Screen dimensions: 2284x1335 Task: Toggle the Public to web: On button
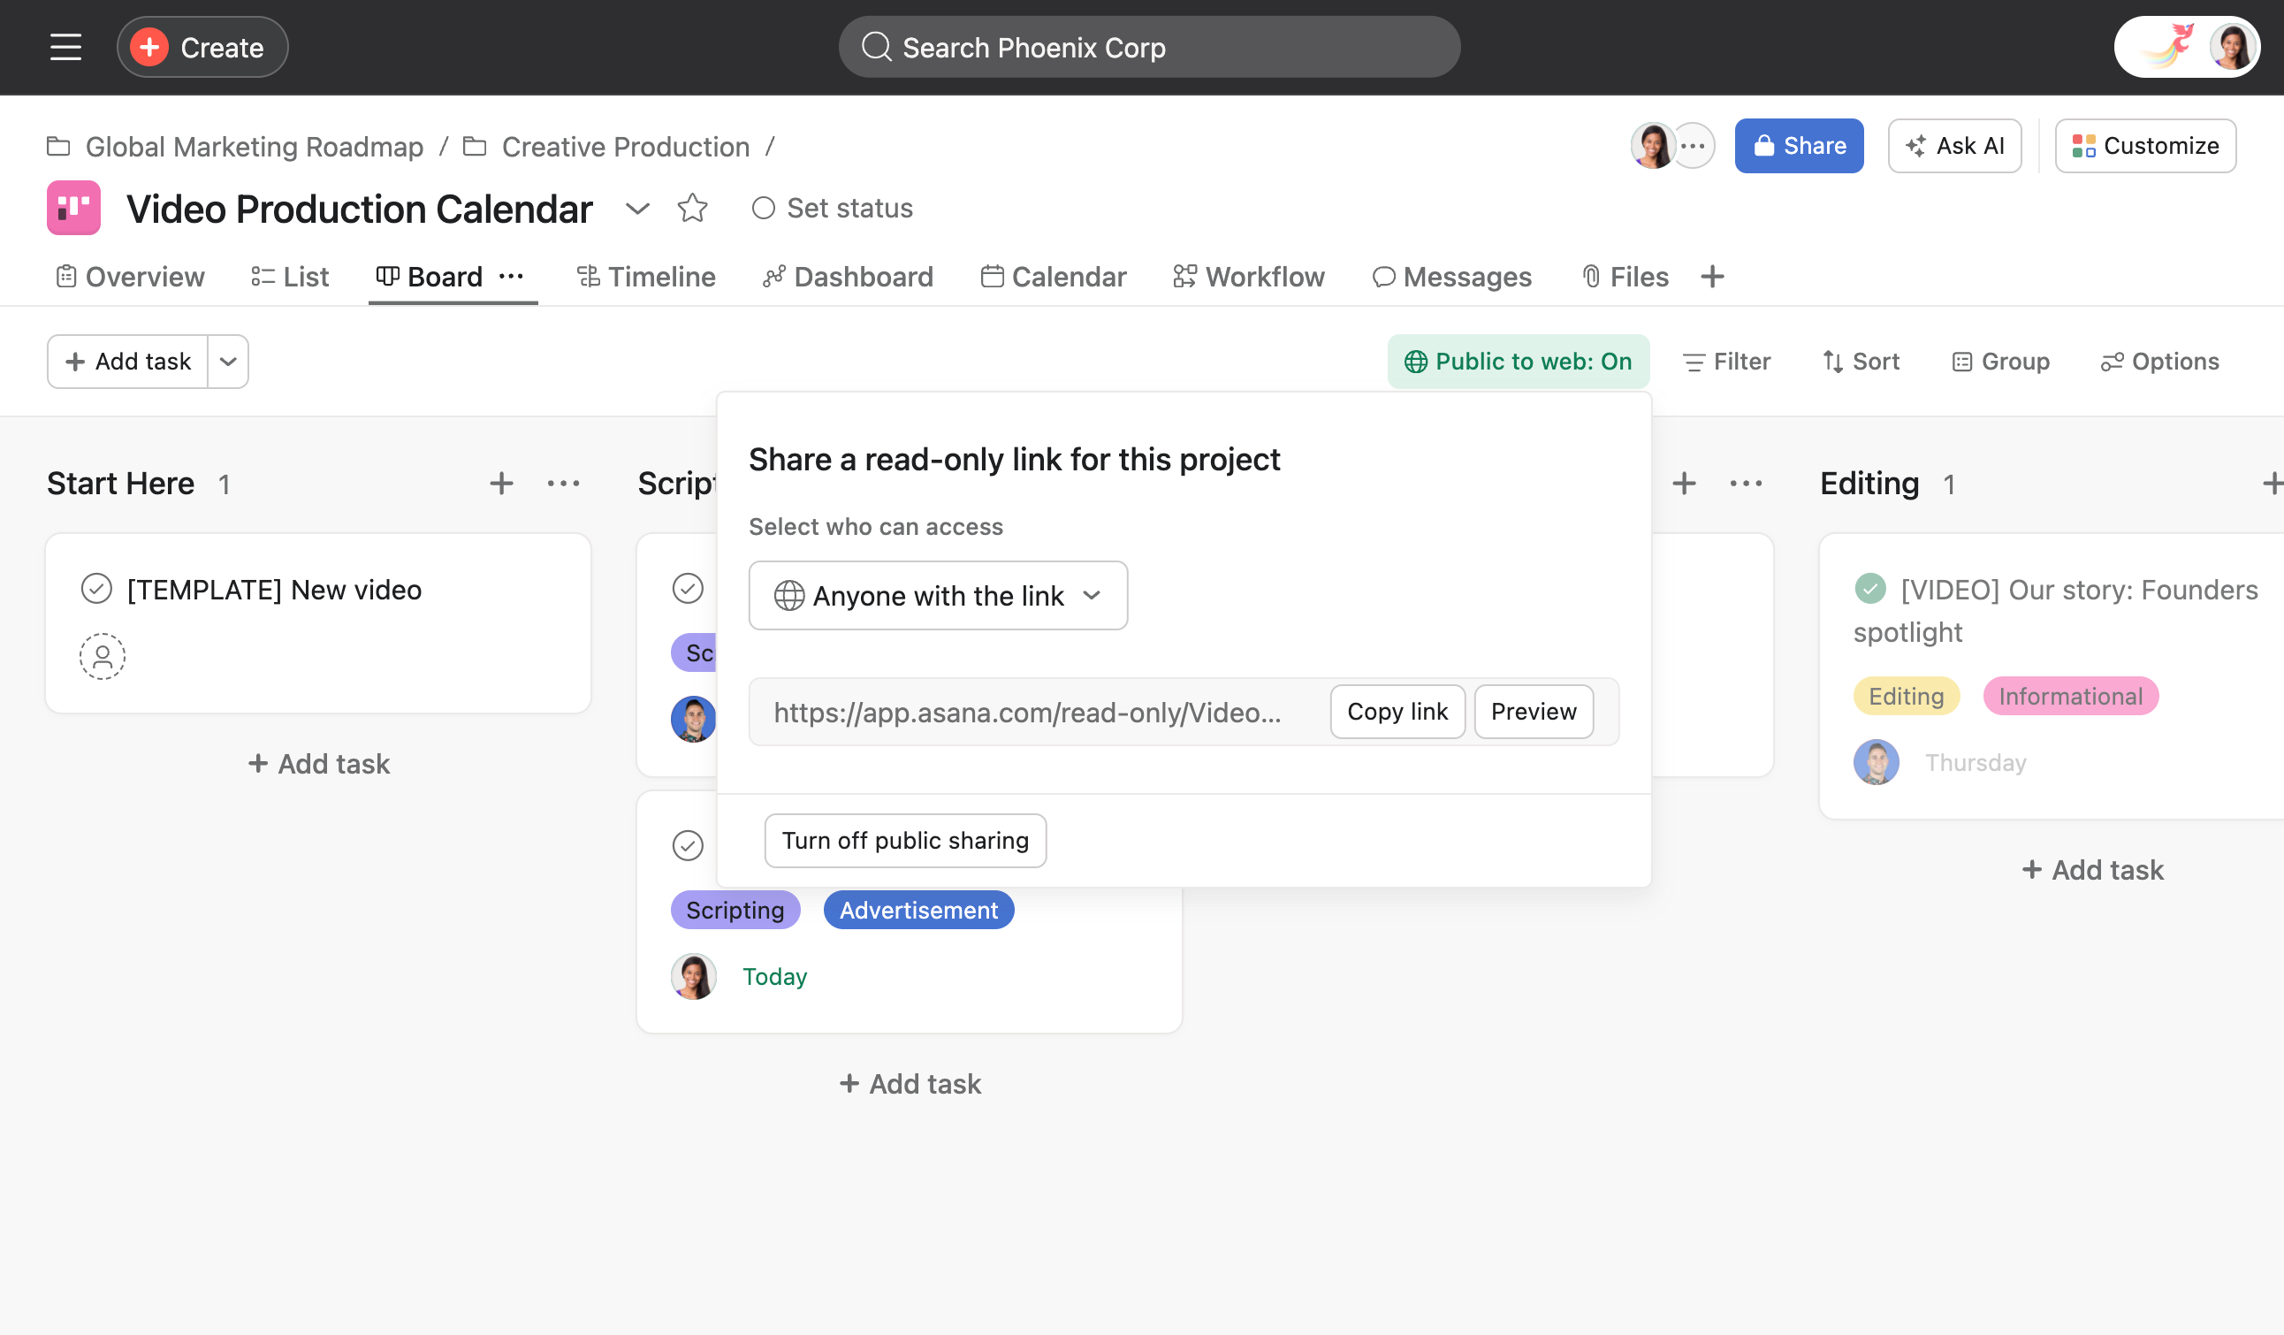1519,362
